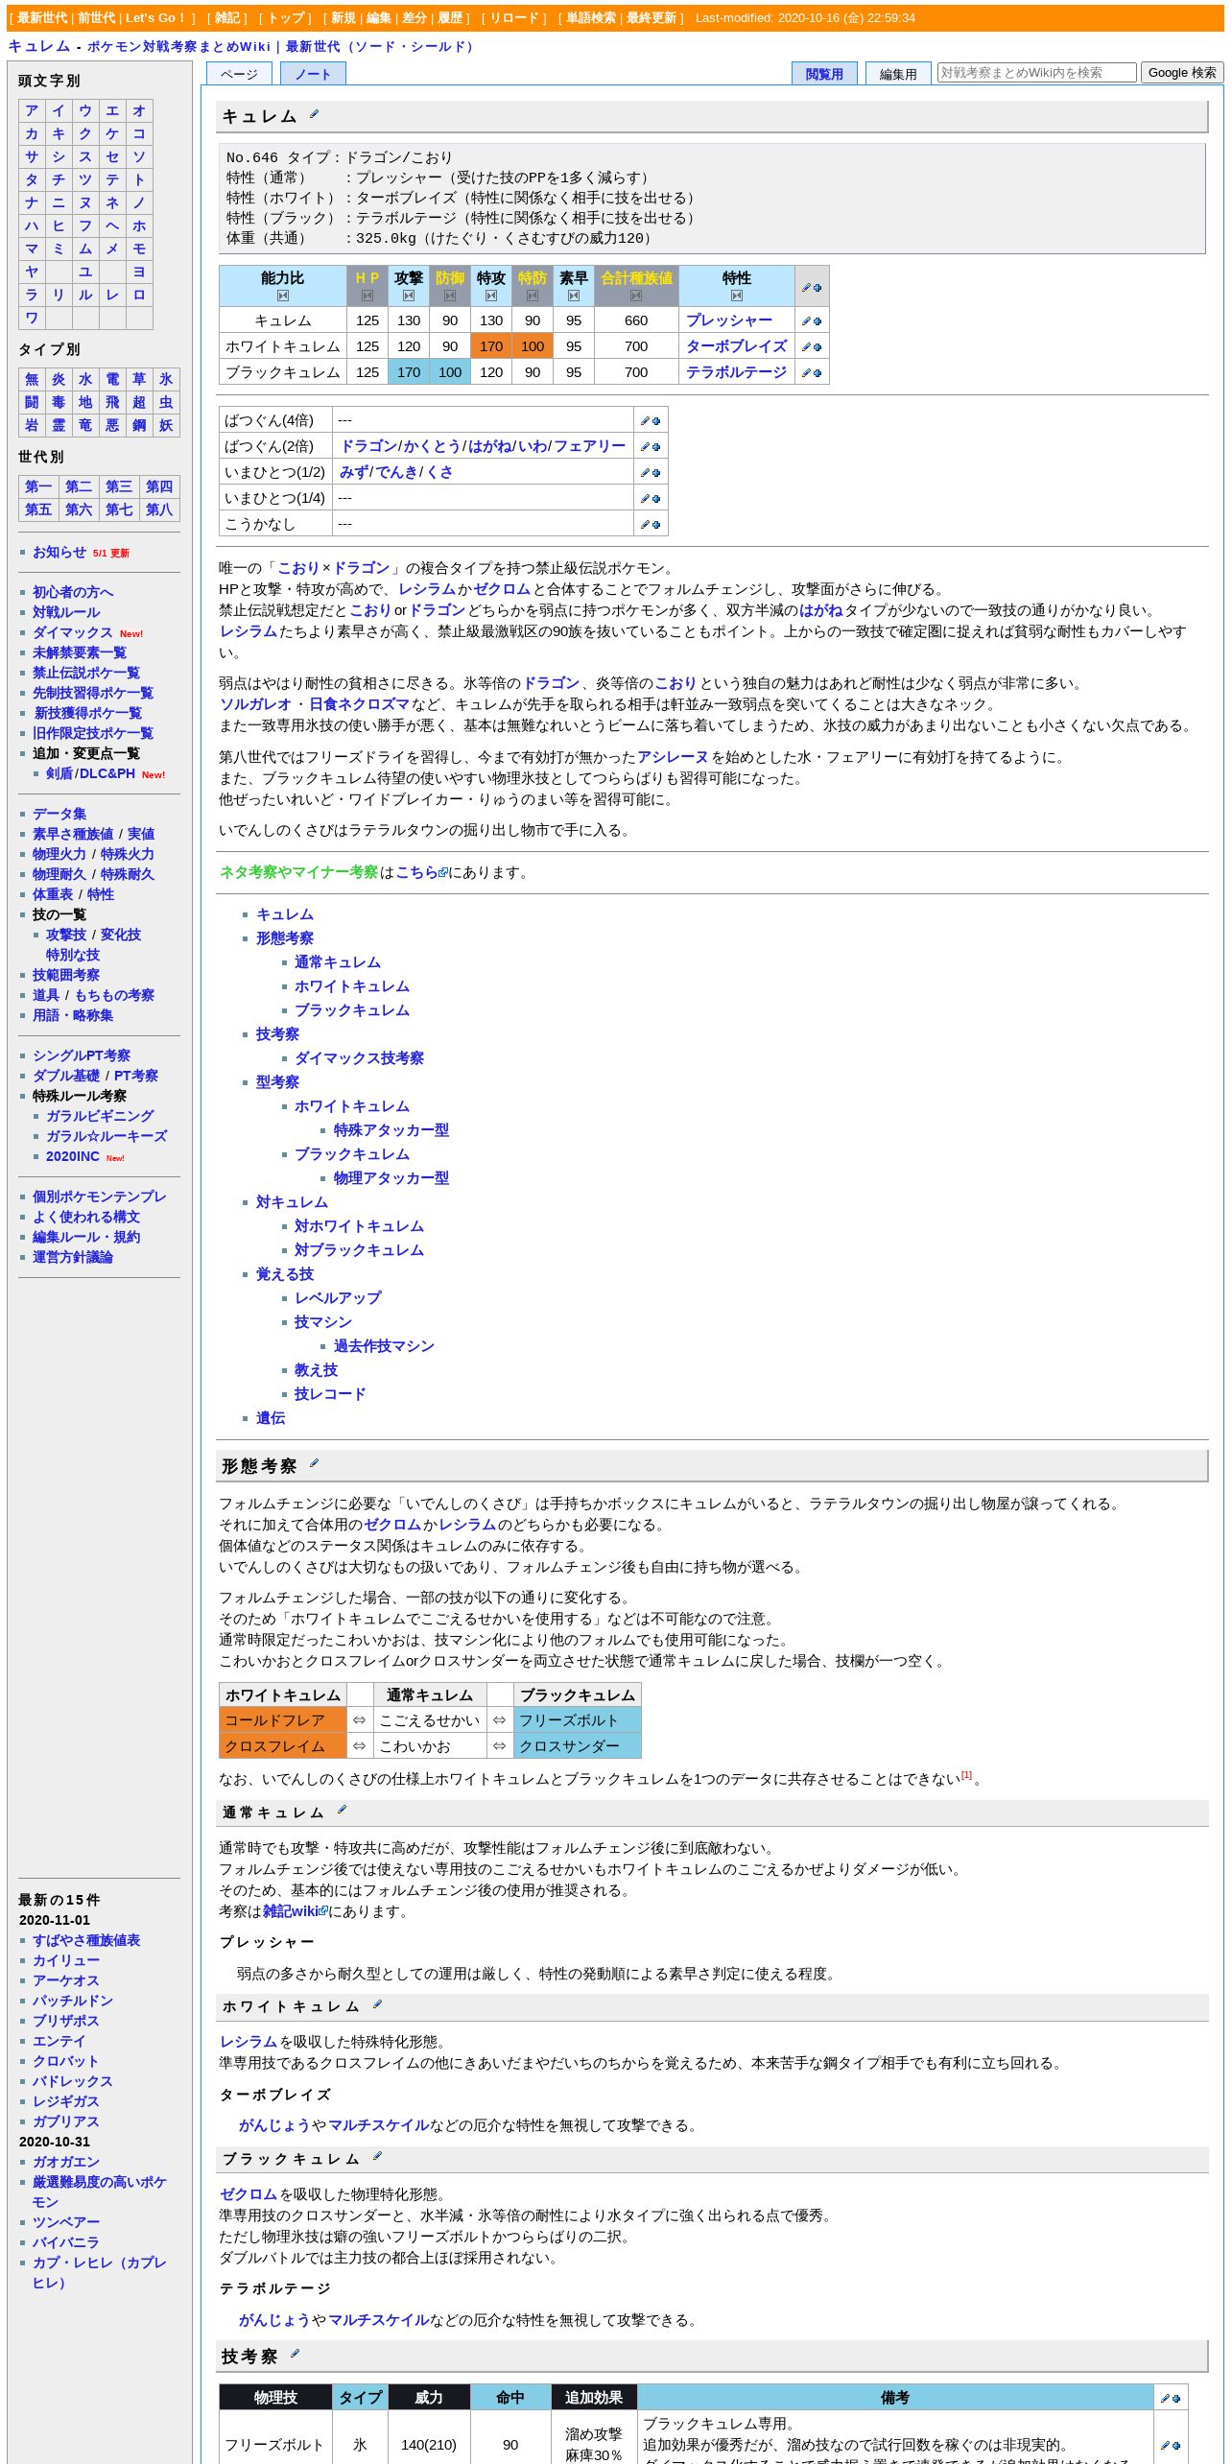Click the pencil icon next to the 通常キュレム subheading
Image resolution: width=1232 pixels, height=2464 pixels.
[x=342, y=1811]
